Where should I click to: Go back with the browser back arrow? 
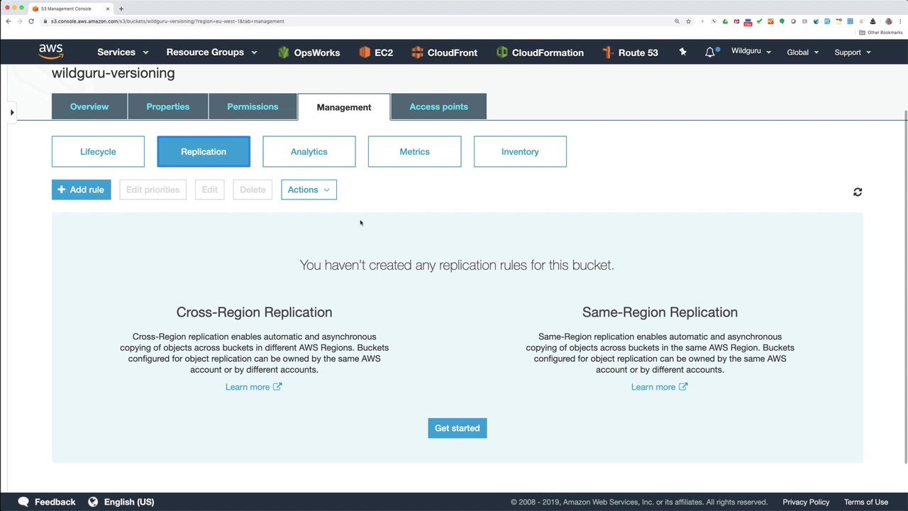pyautogui.click(x=9, y=21)
